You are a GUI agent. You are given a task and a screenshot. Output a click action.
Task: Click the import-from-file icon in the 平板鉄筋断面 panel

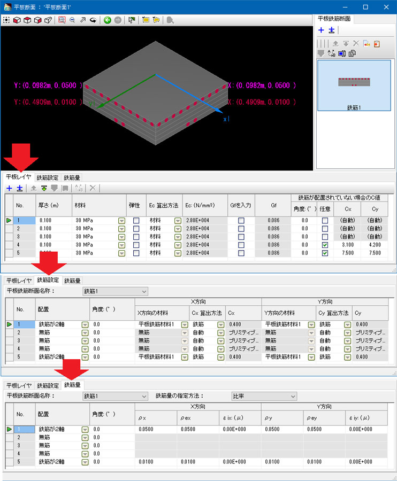[367, 44]
